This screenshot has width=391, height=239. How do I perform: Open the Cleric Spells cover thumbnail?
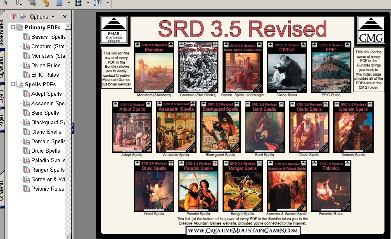309,127
